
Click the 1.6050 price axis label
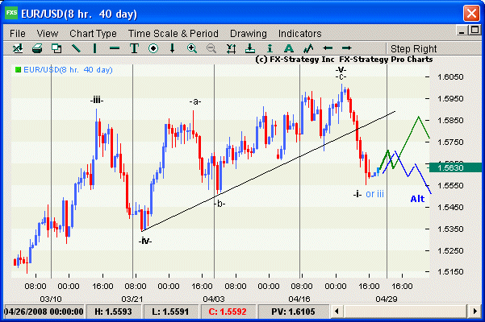450,76
